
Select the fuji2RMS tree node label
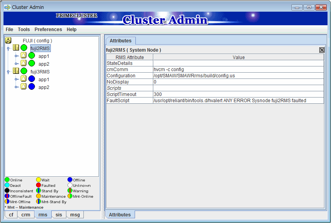(40, 49)
